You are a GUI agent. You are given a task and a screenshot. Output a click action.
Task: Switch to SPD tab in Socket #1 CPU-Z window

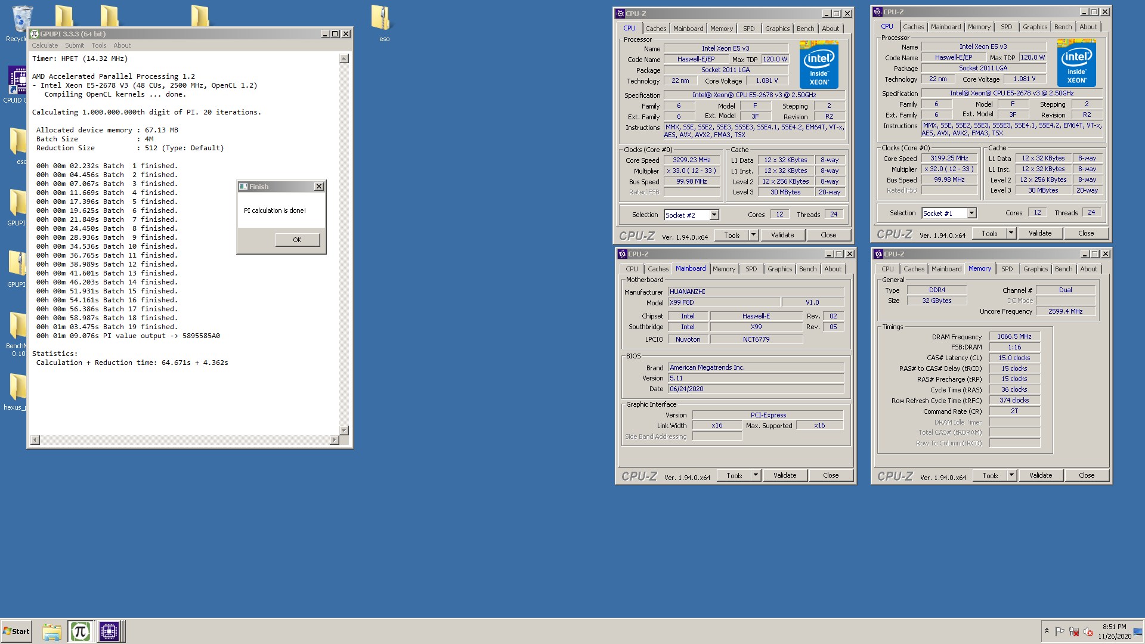(1007, 27)
